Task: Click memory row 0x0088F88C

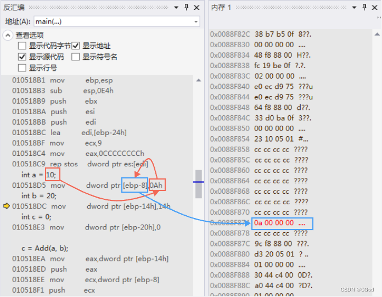Action: click(261, 285)
